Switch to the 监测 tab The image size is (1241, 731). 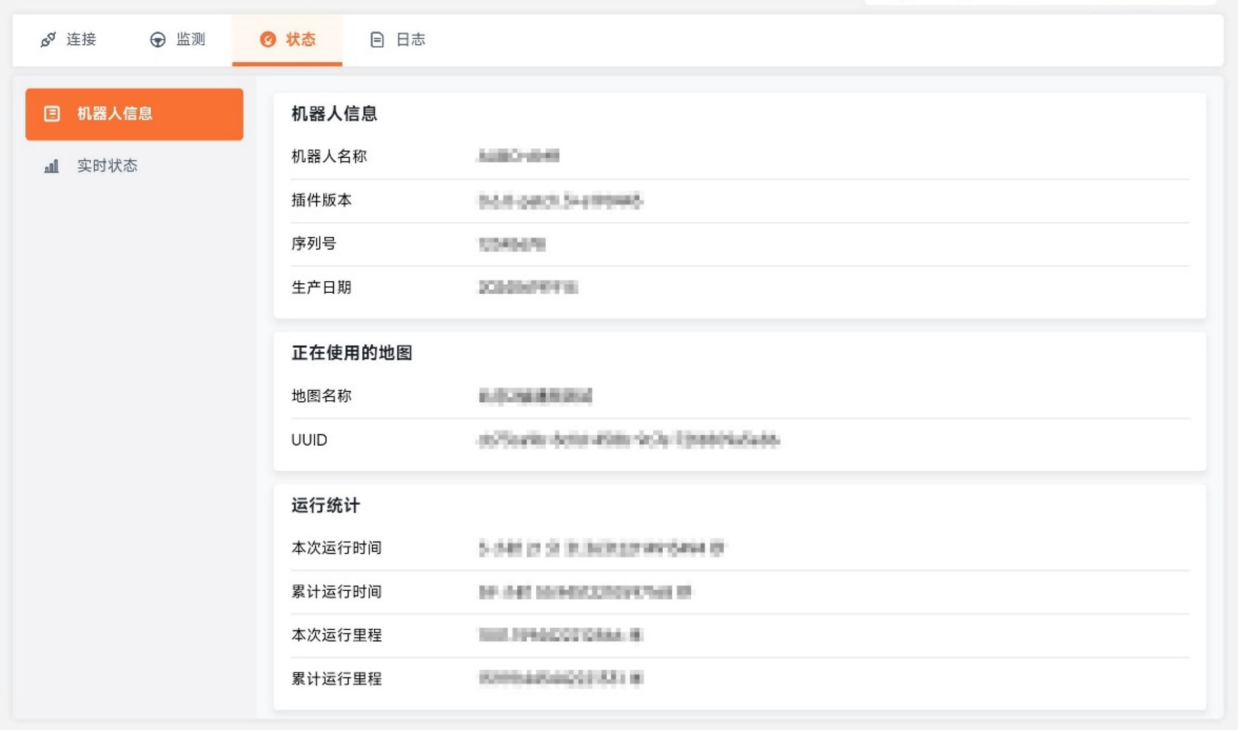coord(190,40)
